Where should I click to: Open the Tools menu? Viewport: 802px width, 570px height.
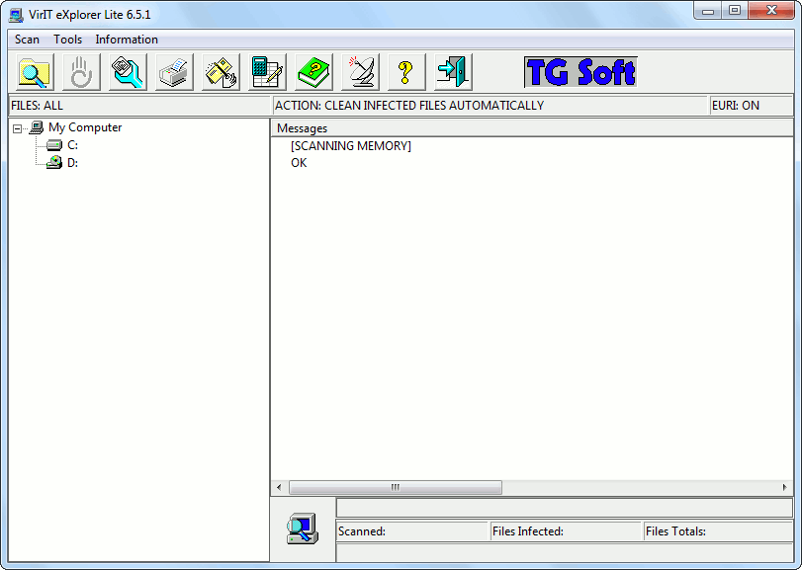[68, 40]
